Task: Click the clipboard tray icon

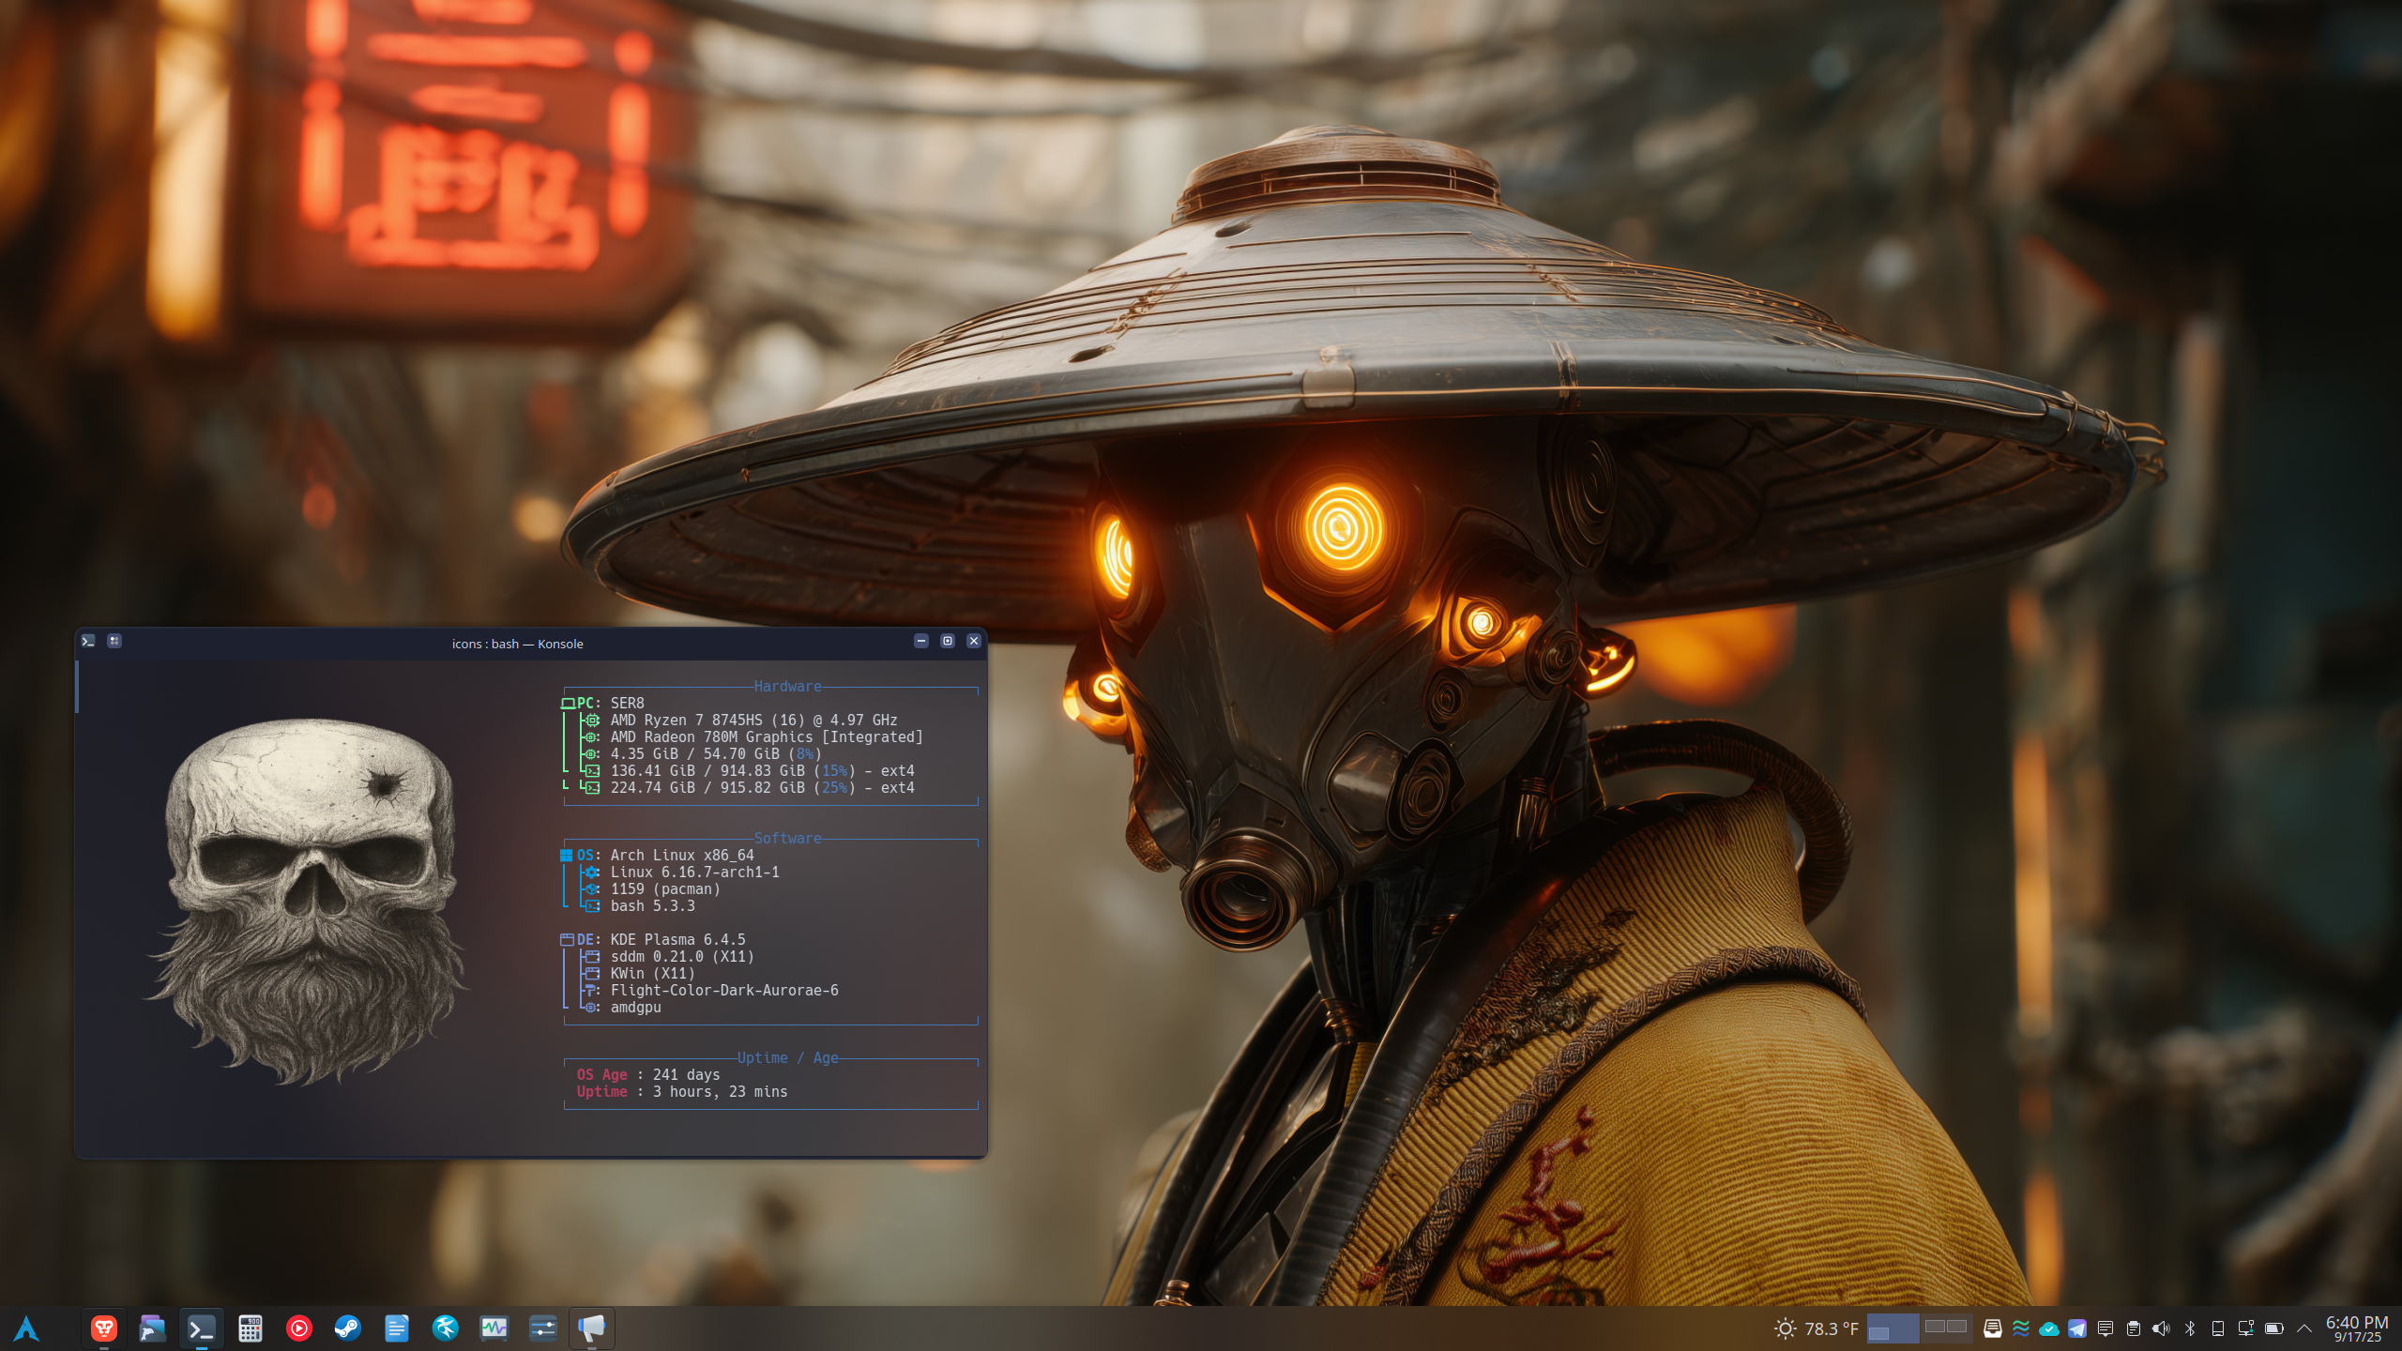Action: 2133,1328
